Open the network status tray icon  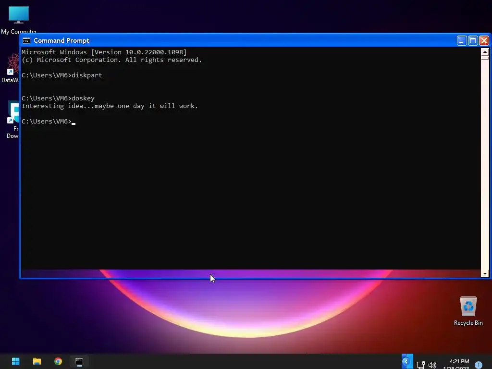(x=421, y=365)
